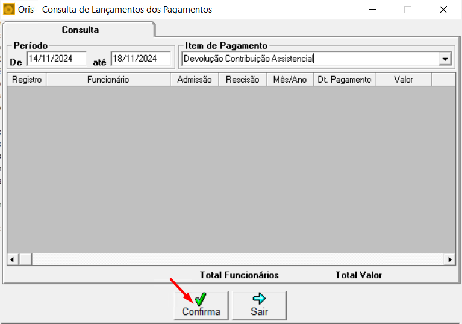Select the Consulta tab
Image resolution: width=462 pixels, height=324 pixels.
coord(80,30)
